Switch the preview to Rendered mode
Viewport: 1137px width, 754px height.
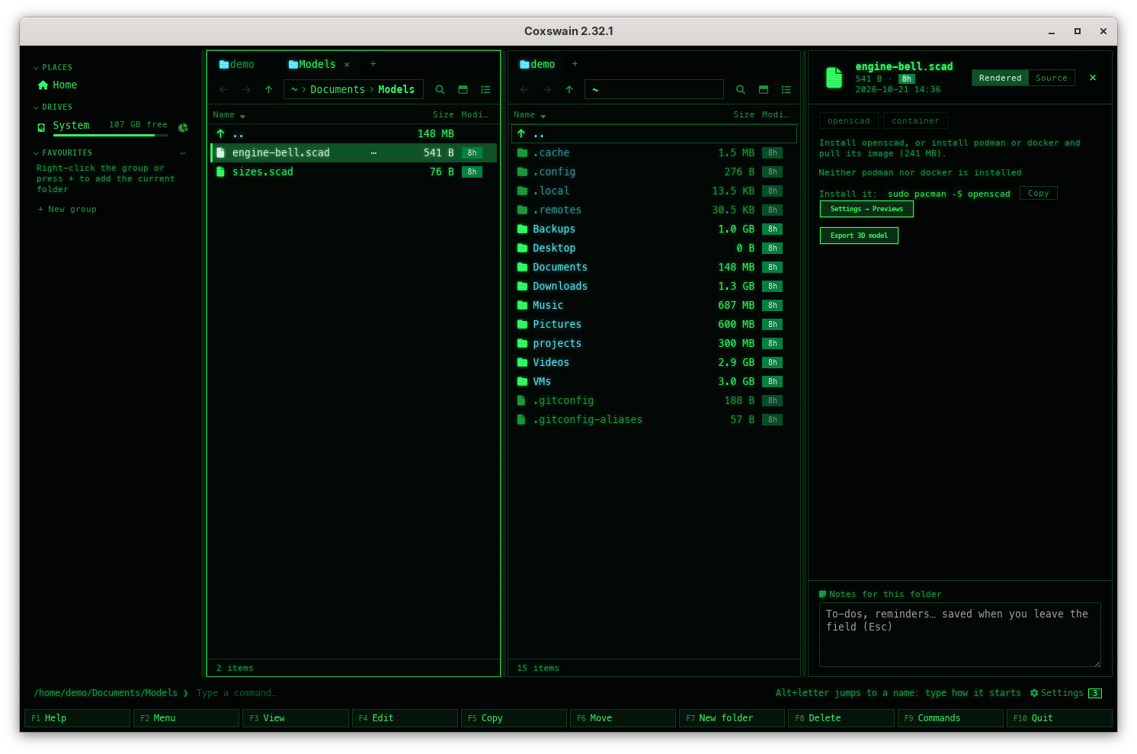pos(1000,78)
